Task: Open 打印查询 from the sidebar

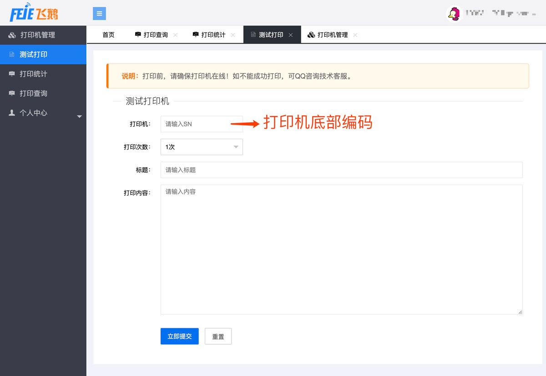Action: [33, 93]
